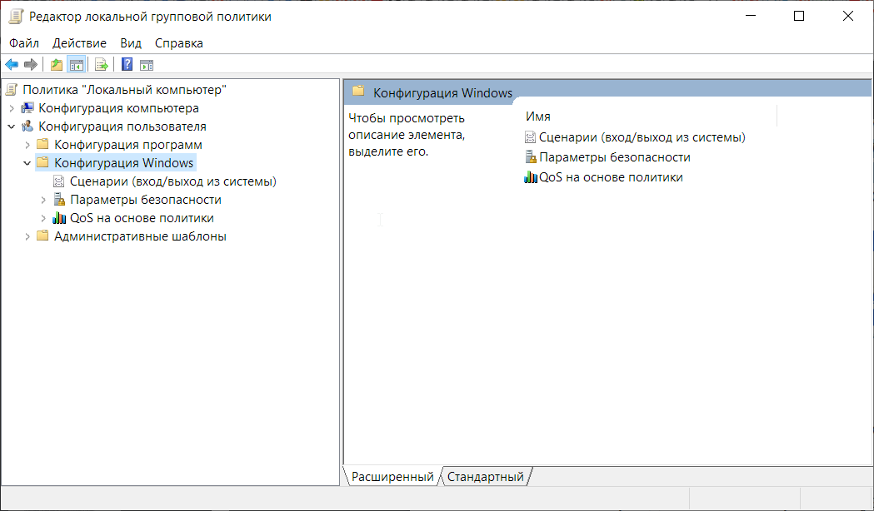Viewport: 874px width, 511px height.
Task: Click the Конфигурация Windows header title
Action: (442, 93)
